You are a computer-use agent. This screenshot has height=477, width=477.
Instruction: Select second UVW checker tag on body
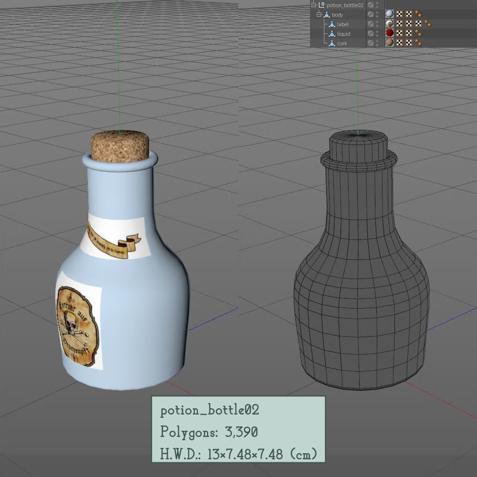(409, 14)
